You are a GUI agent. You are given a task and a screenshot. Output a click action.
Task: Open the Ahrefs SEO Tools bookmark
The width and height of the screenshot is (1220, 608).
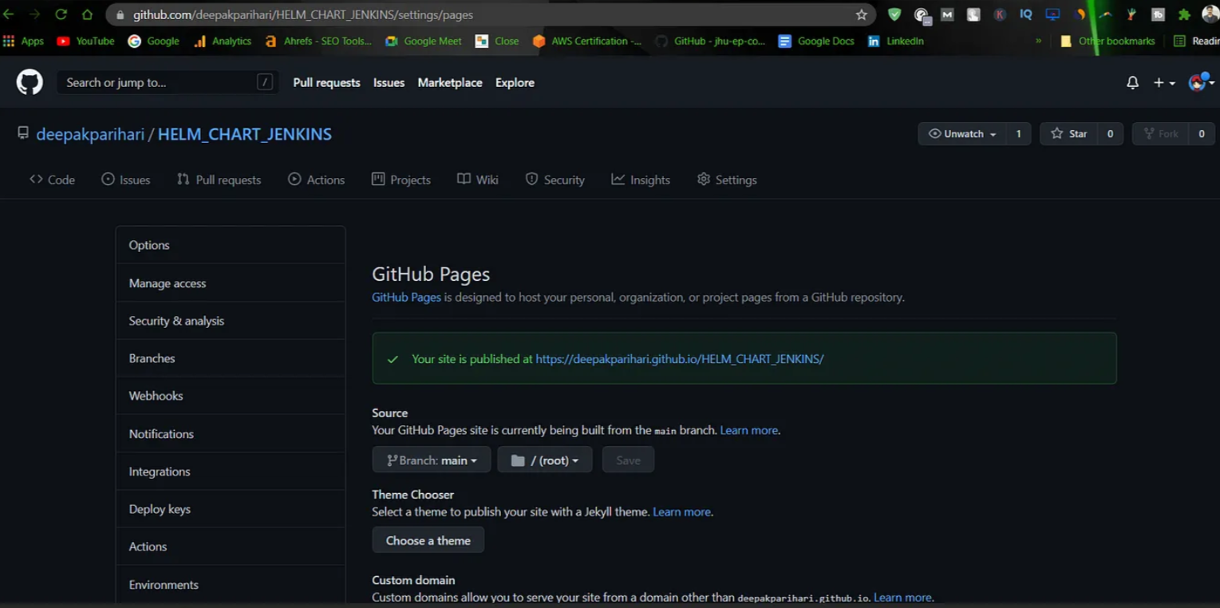(318, 41)
